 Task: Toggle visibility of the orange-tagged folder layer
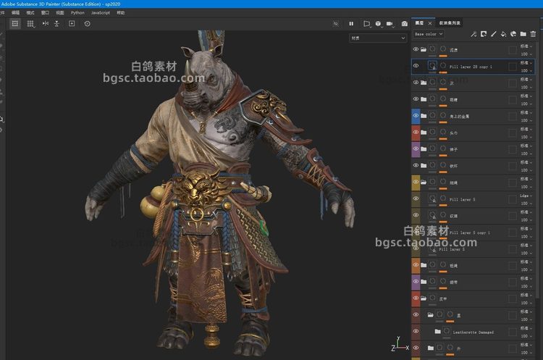click(x=416, y=264)
